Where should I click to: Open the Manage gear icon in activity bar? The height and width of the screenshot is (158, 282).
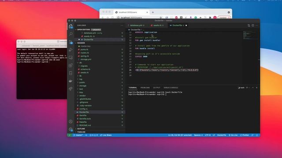pos(70,129)
